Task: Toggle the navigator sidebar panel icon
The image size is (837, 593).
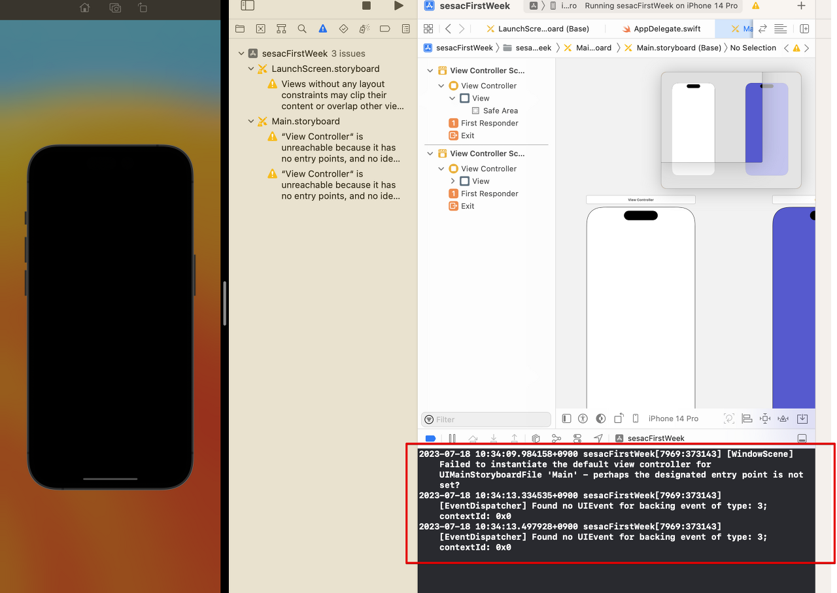Action: (x=247, y=5)
